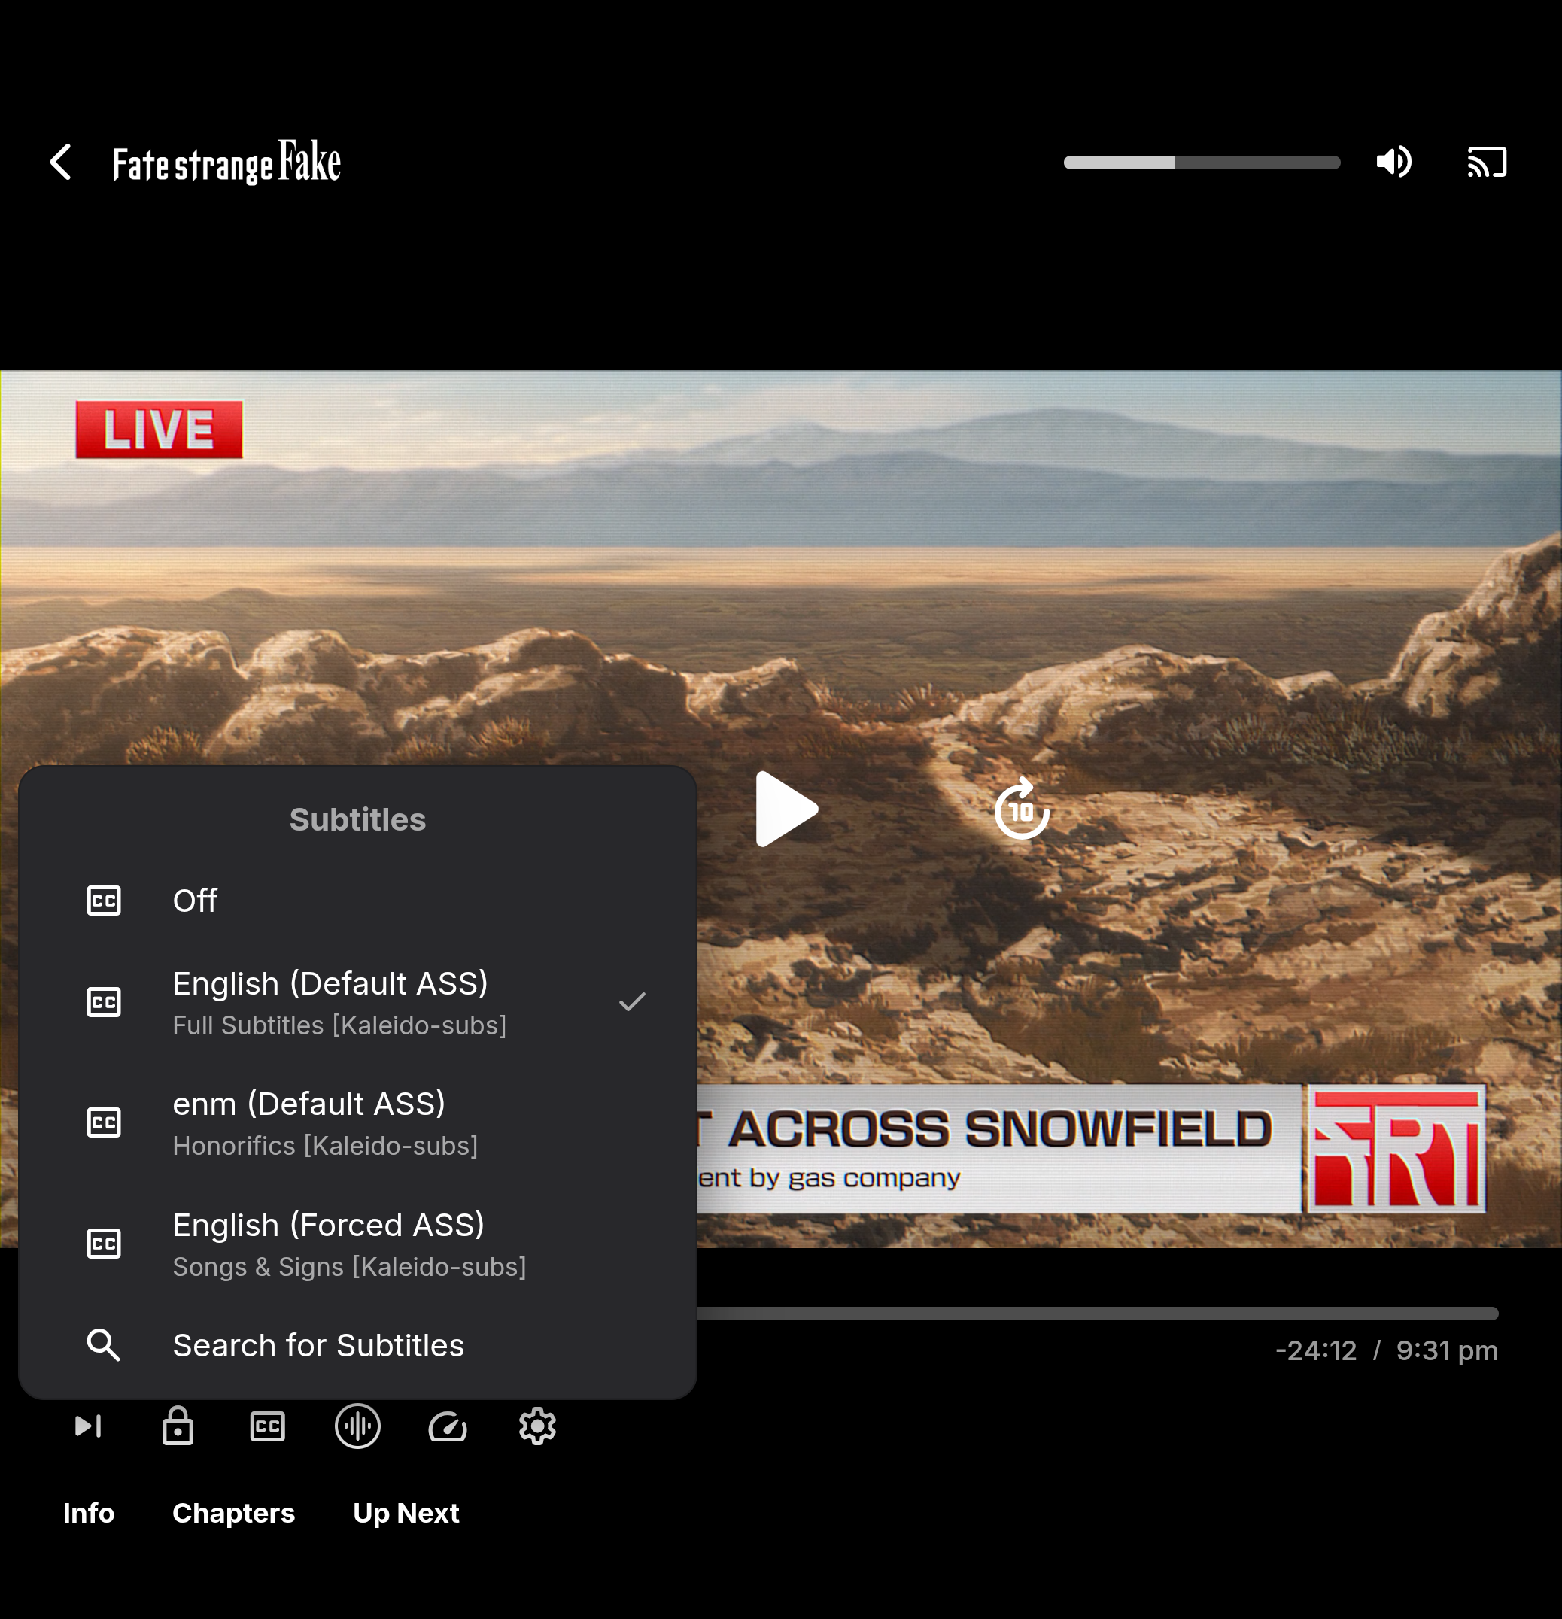Open audio track selection waveform icon
This screenshot has width=1562, height=1619.
point(357,1426)
